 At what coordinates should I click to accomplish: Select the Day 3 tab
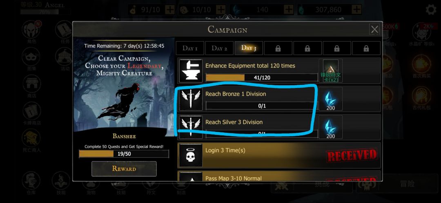249,48
